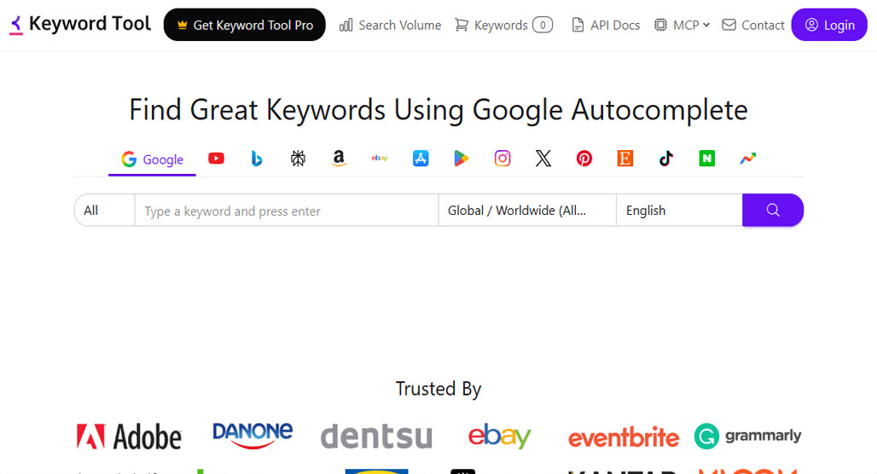The height and width of the screenshot is (474, 877).
Task: Click the Find Great Keywords heading
Action: click(438, 110)
